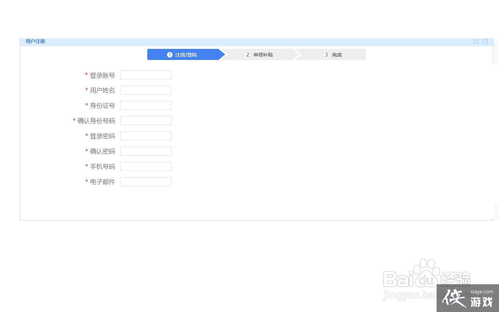Click the 身份证号 label text
The height and width of the screenshot is (312, 499).
102,106
